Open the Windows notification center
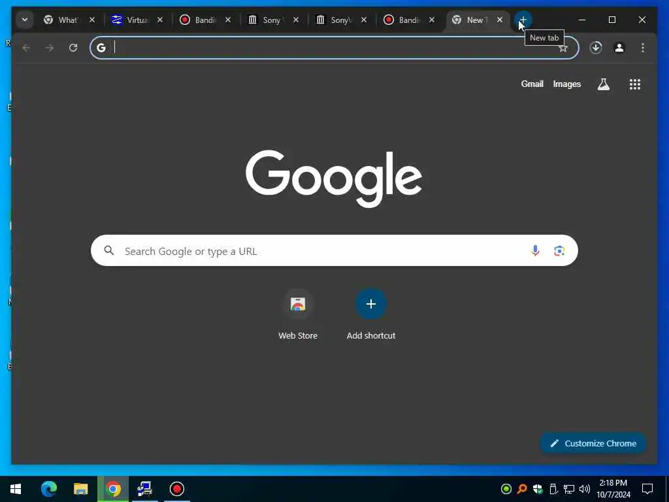This screenshot has width=669, height=502. [647, 489]
